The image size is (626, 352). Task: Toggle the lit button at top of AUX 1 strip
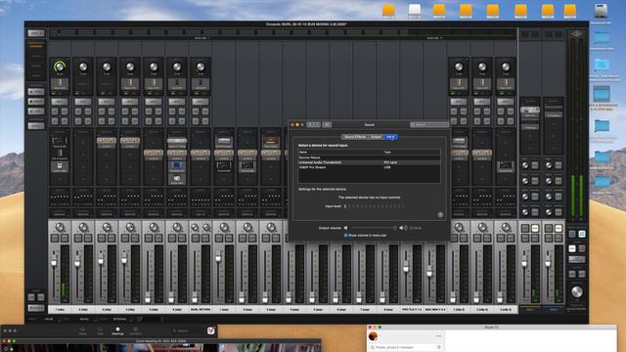(535, 228)
